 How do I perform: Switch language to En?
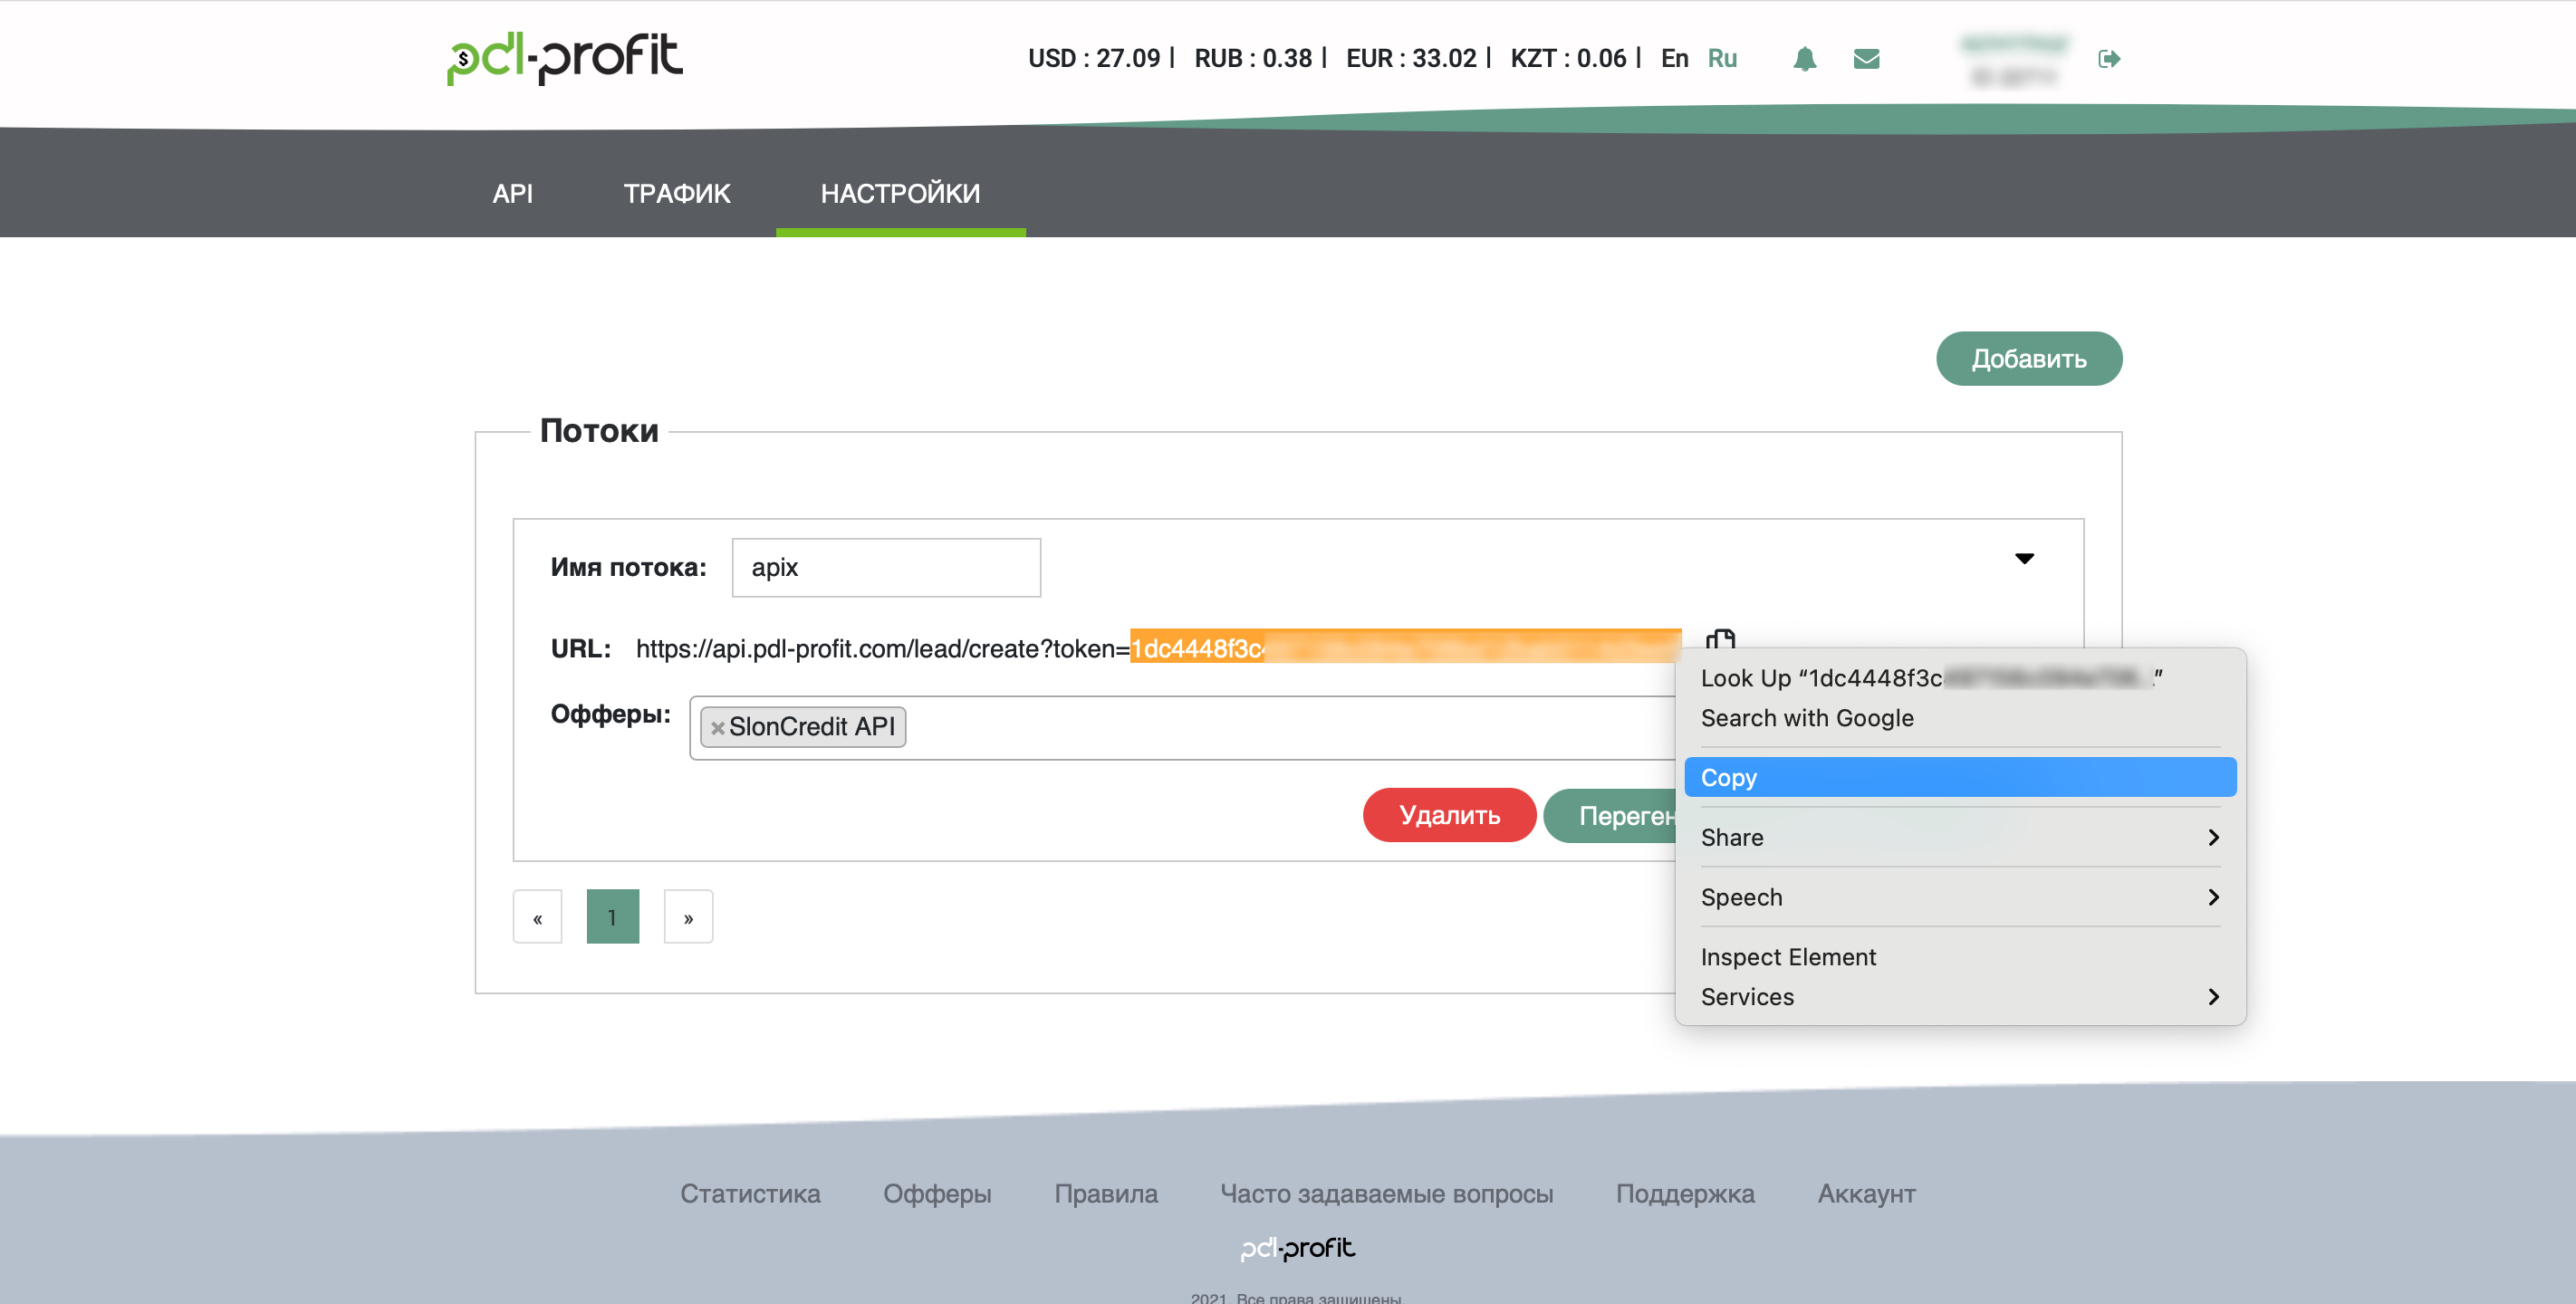tap(1674, 58)
